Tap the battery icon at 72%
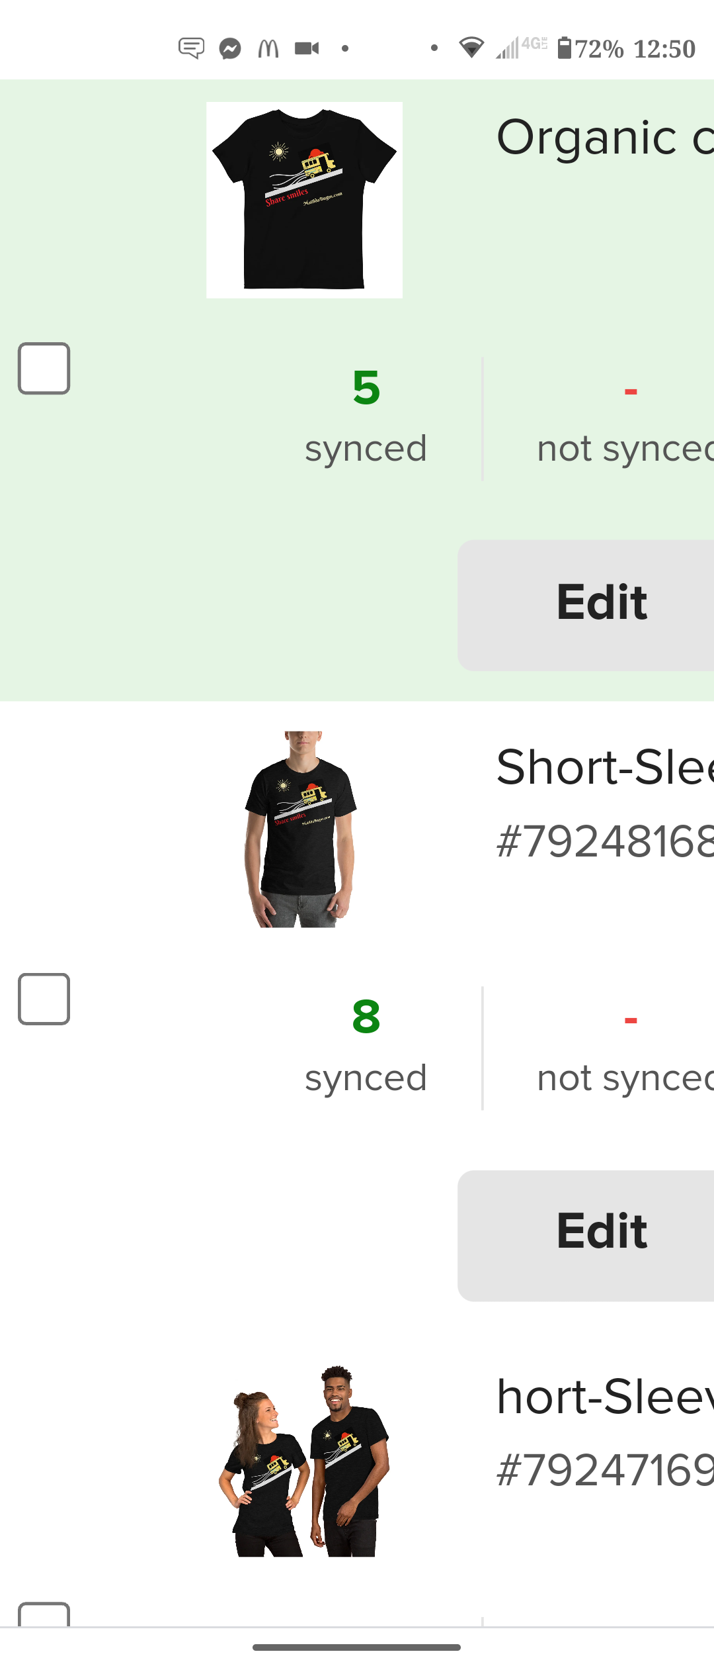Viewport: 714px width, 1668px height. pyautogui.click(x=565, y=48)
